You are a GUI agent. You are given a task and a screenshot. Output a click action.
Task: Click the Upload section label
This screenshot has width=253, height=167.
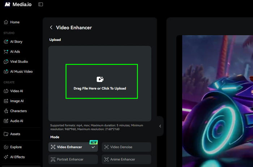pyautogui.click(x=55, y=40)
